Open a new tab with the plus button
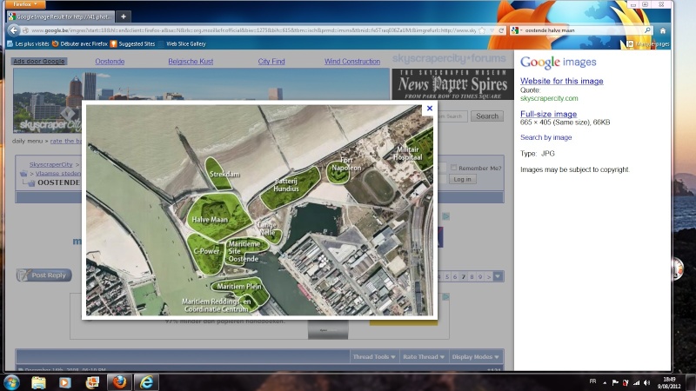This screenshot has width=696, height=391. pos(124,17)
